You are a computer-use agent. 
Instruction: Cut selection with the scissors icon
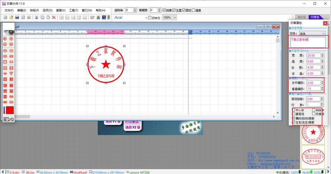click(36, 17)
